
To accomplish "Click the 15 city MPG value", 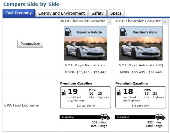I will point(146,93).
